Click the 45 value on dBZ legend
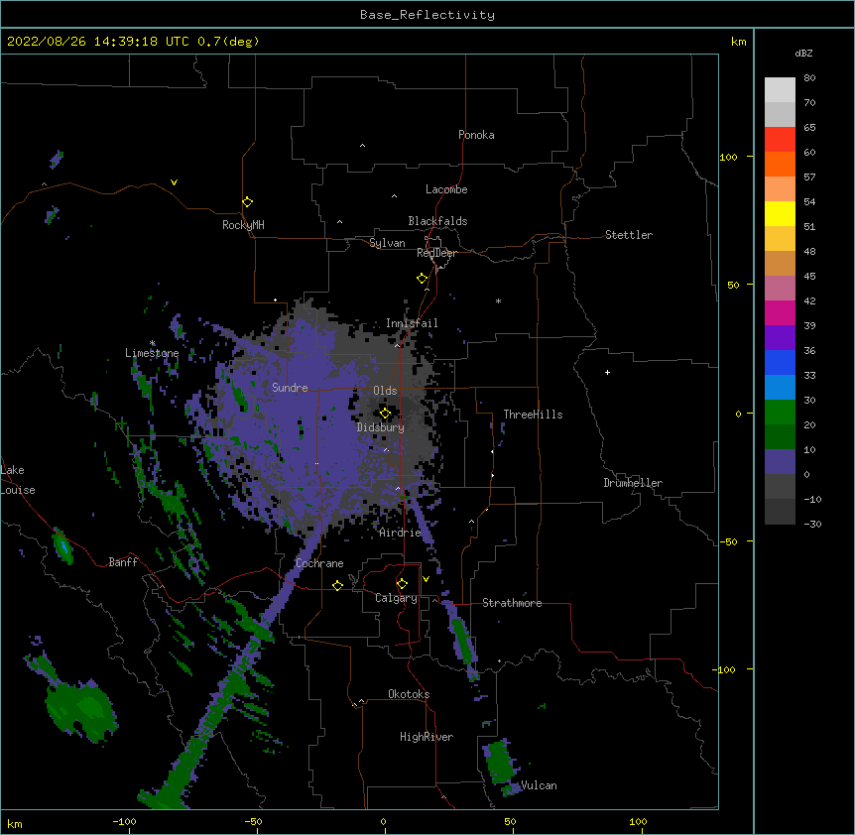 809,277
